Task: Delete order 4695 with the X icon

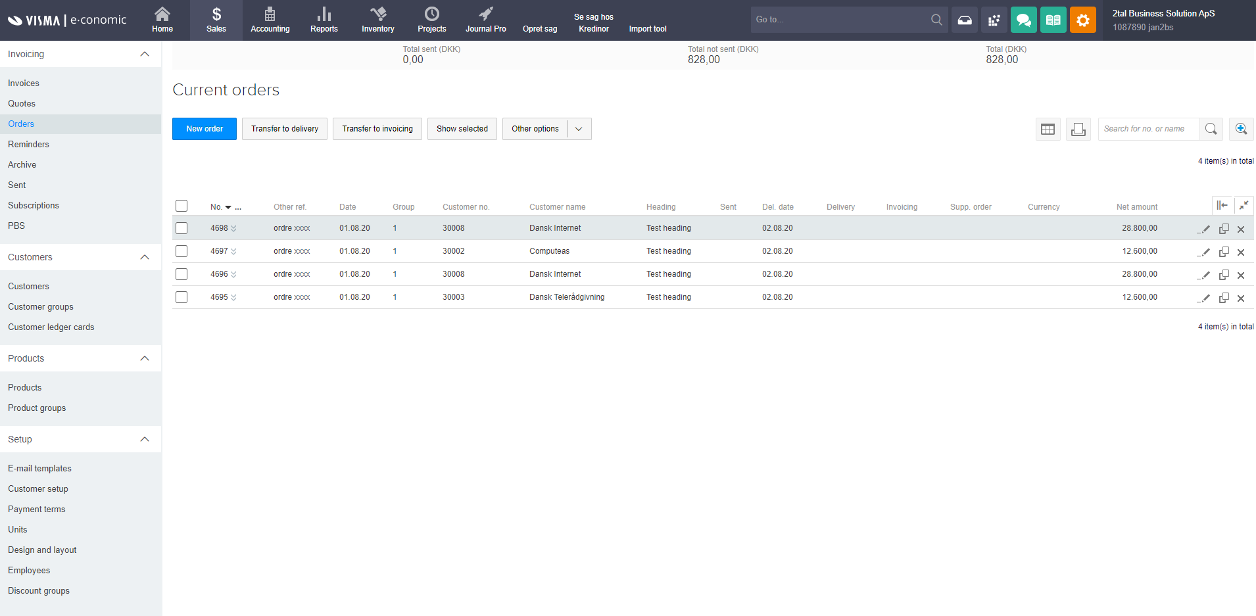Action: click(x=1242, y=297)
